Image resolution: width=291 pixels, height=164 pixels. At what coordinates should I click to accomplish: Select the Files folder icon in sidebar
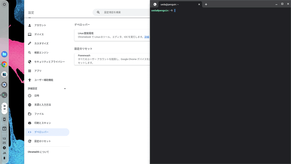tap(29, 114)
